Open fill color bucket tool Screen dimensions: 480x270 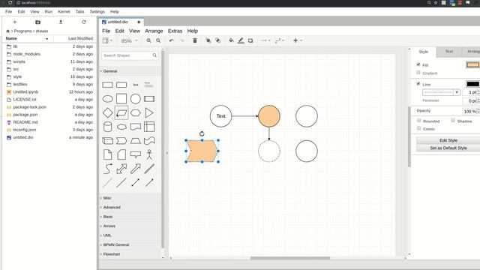tap(232, 40)
